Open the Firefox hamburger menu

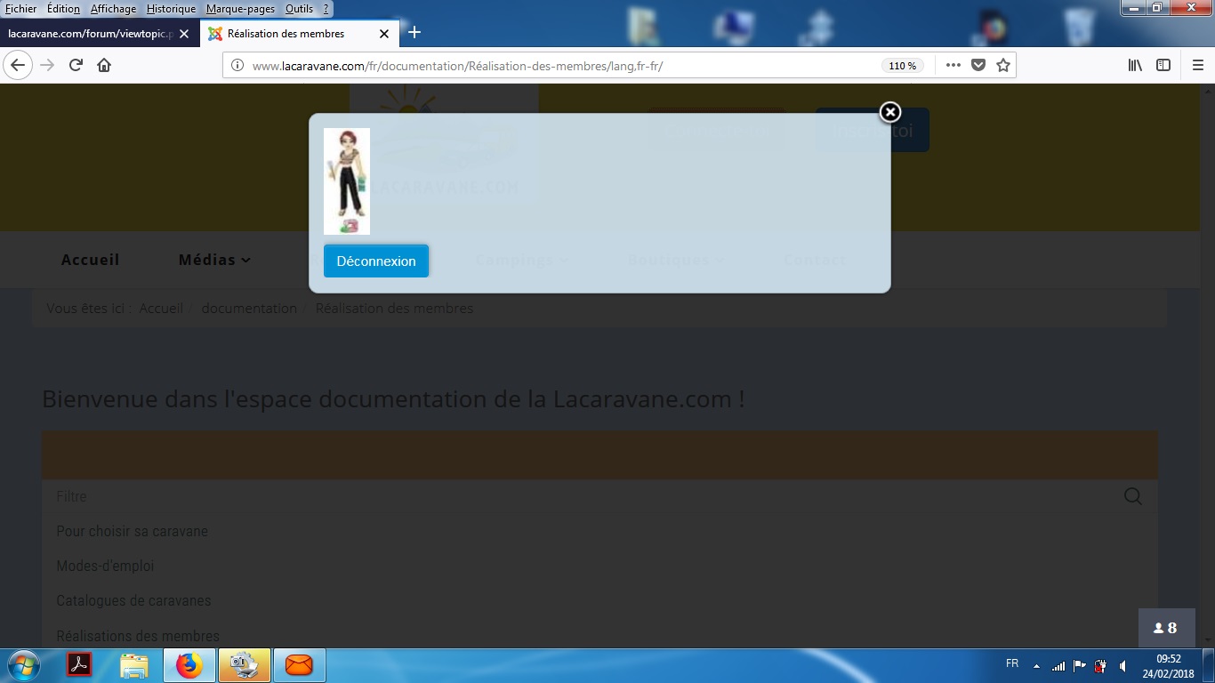coord(1197,65)
